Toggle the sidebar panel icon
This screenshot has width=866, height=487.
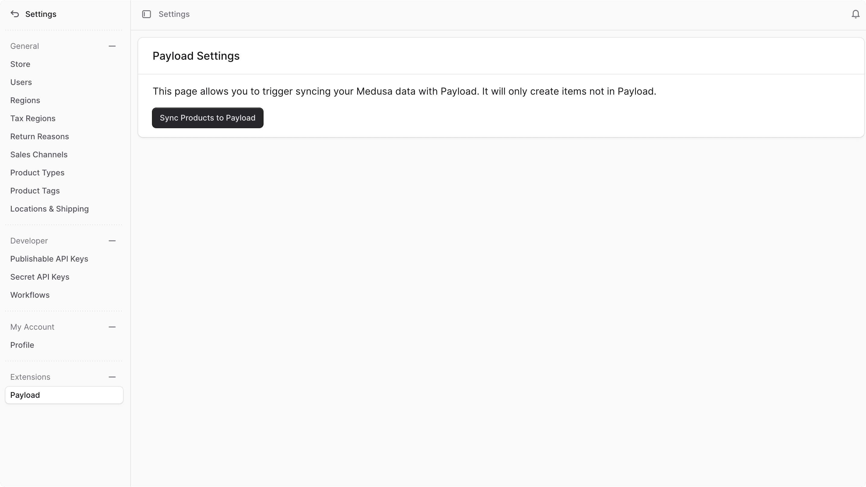pyautogui.click(x=147, y=14)
